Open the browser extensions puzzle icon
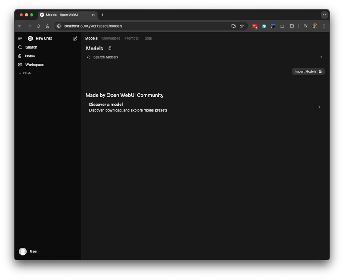Image resolution: width=344 pixels, height=279 pixels. 292,26
